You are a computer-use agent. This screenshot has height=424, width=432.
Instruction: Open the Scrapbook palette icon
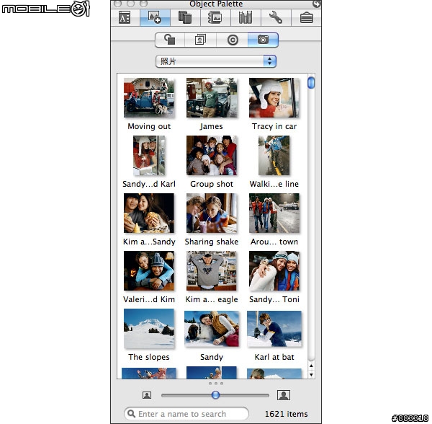(x=215, y=18)
